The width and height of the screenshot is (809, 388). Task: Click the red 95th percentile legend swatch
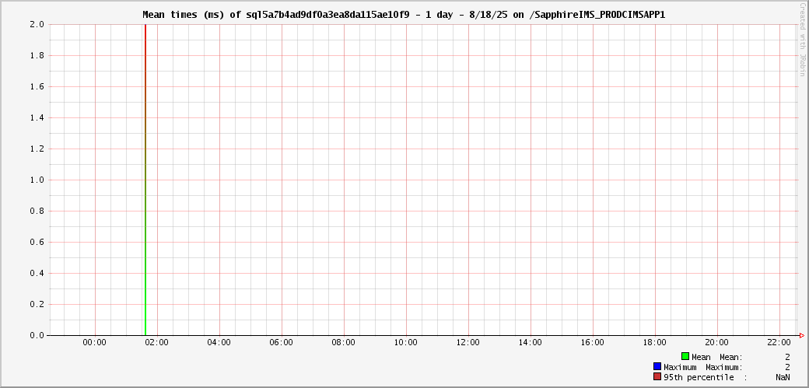point(657,377)
